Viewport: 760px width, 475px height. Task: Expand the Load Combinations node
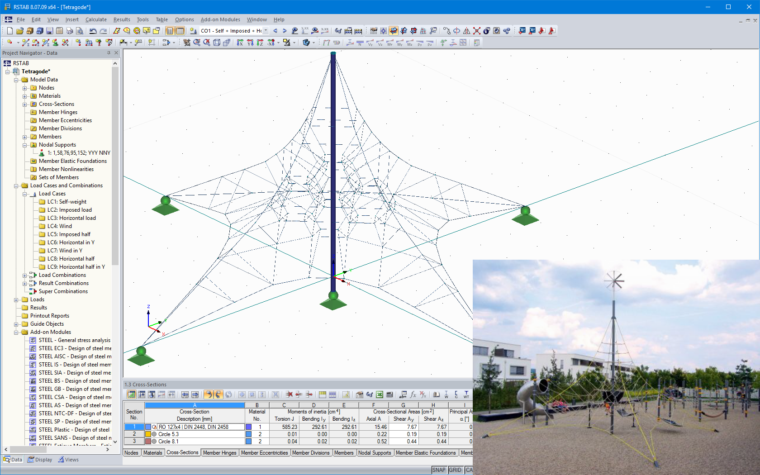[x=25, y=275]
